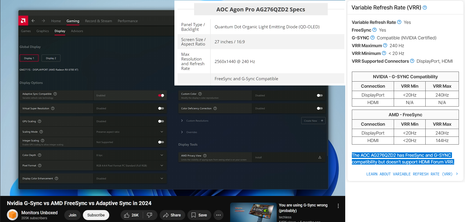Image resolution: width=465 pixels, height=222 pixels.
Task: Save the video to playlist
Action: [199, 215]
